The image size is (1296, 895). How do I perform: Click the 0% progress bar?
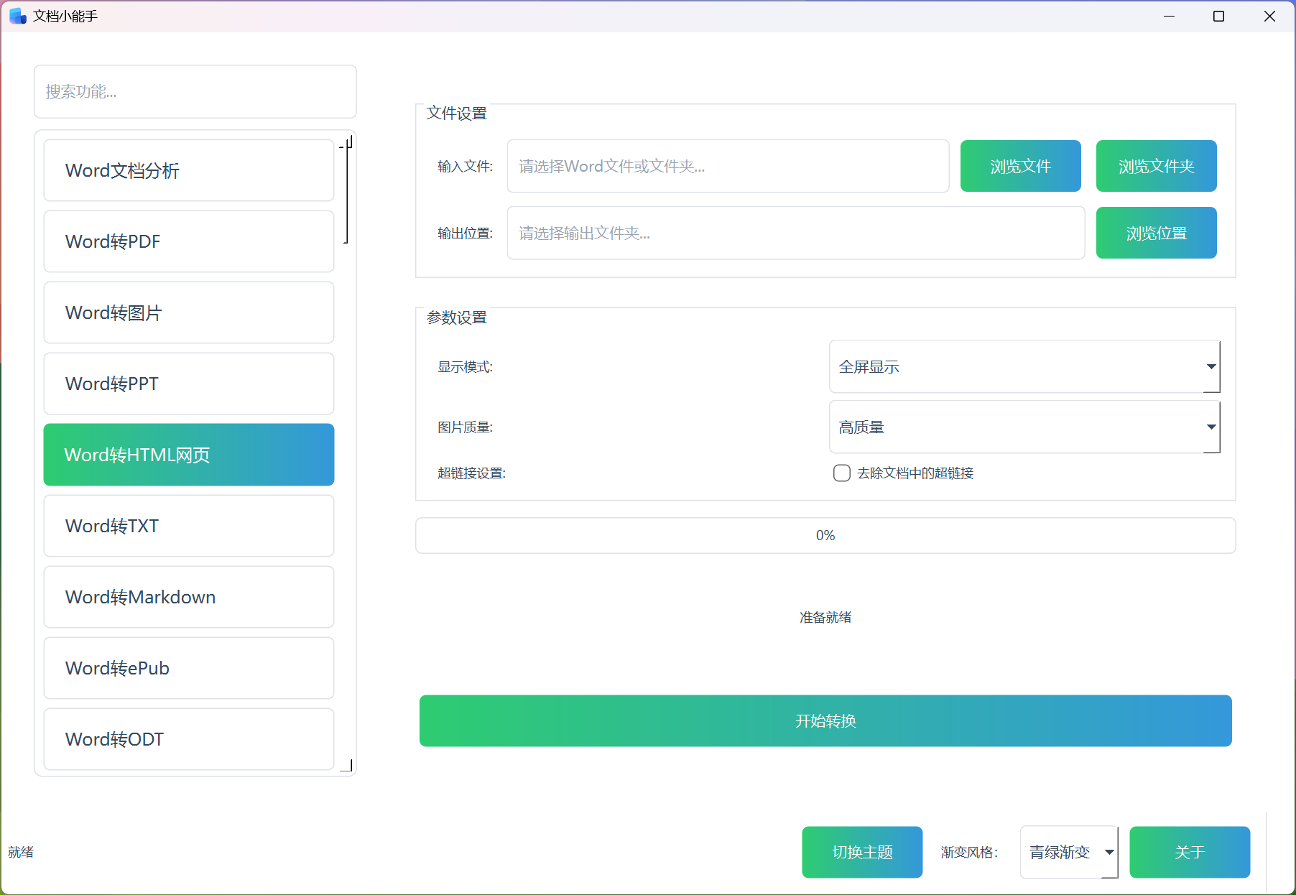pyautogui.click(x=825, y=535)
